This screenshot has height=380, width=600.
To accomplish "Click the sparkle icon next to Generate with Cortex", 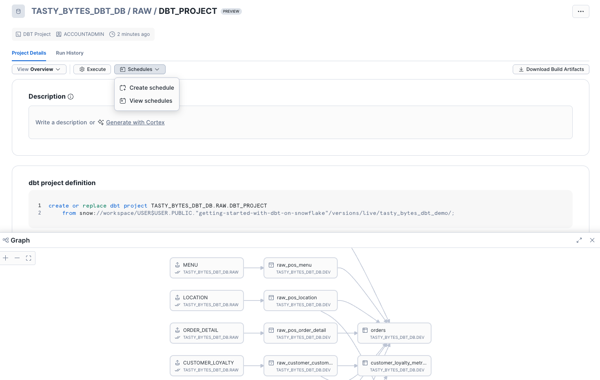I will coord(100,122).
